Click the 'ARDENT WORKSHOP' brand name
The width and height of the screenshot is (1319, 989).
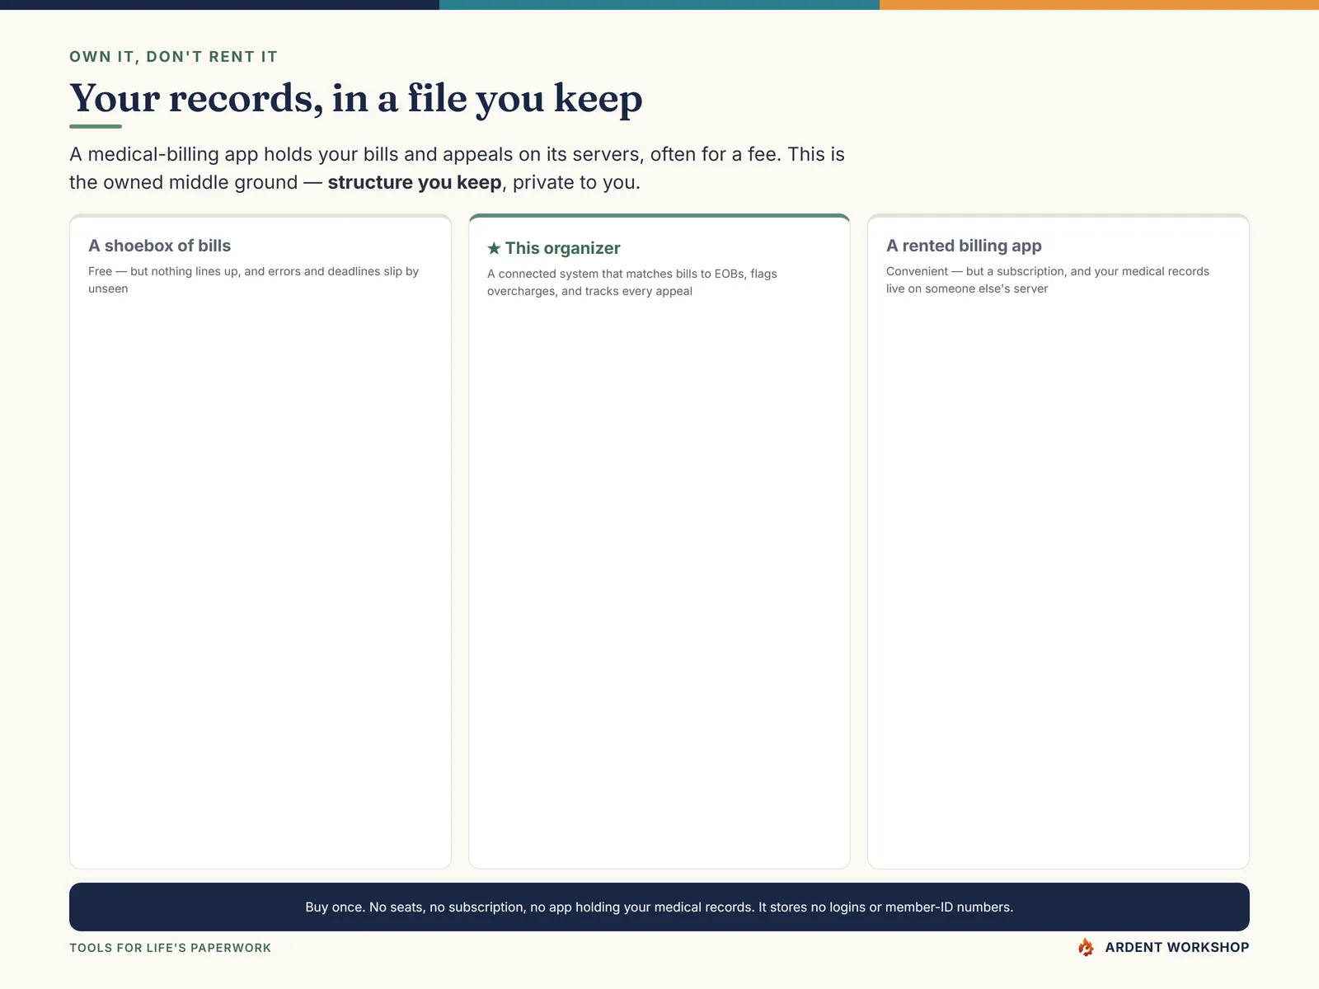coord(1177,947)
